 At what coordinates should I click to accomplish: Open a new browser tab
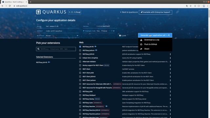[31, 2]
